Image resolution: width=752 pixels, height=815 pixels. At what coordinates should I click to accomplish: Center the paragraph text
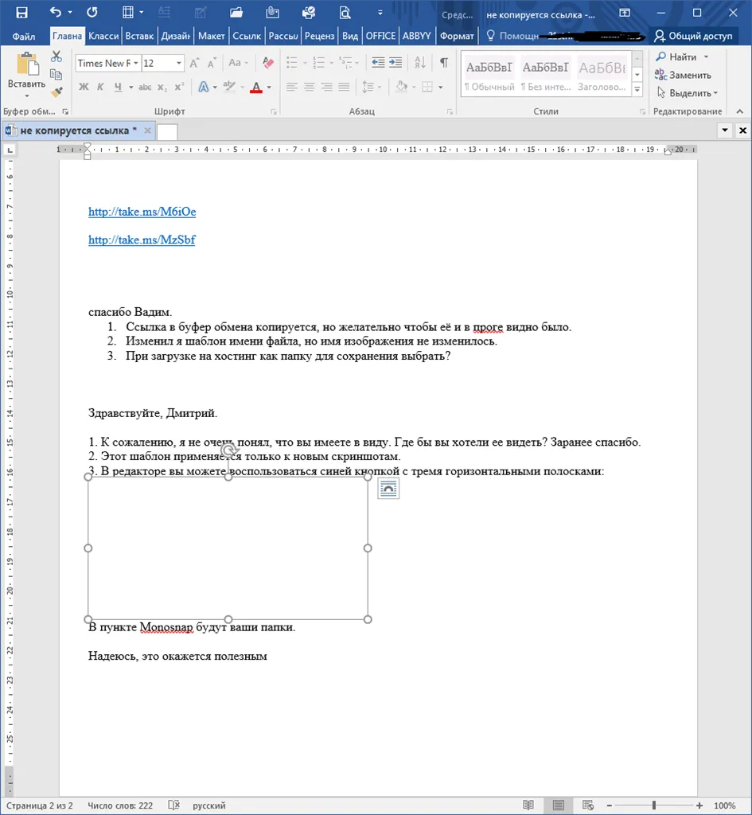[x=310, y=87]
